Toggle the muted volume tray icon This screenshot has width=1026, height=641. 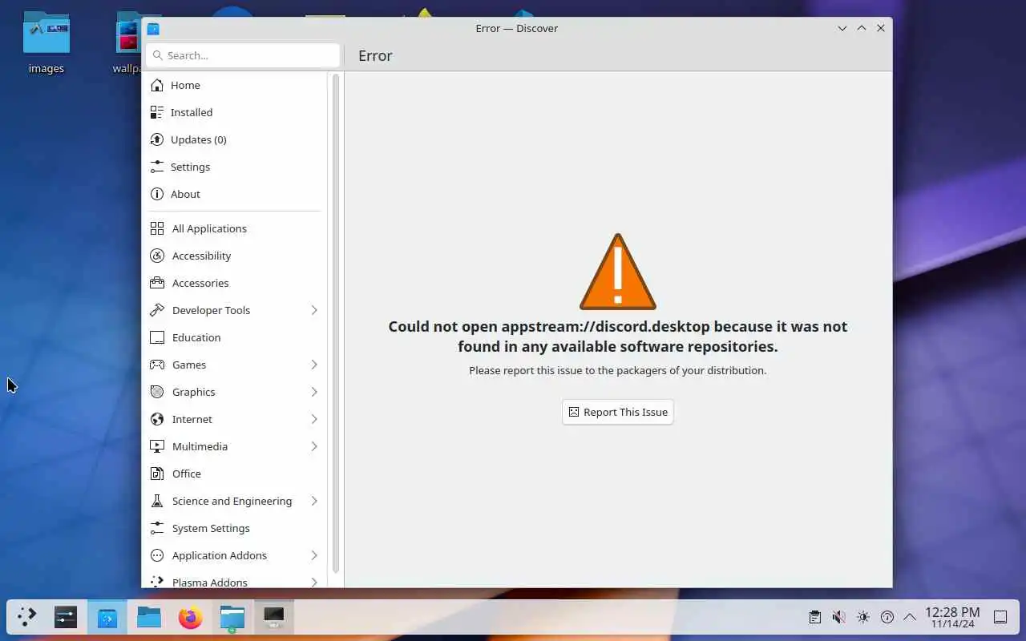838,617
